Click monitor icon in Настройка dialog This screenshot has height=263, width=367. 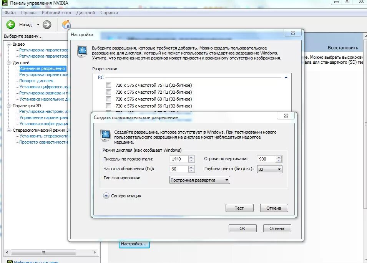pyautogui.click(x=82, y=52)
